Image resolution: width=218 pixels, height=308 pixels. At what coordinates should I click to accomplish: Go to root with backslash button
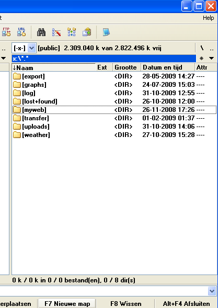[202, 48]
